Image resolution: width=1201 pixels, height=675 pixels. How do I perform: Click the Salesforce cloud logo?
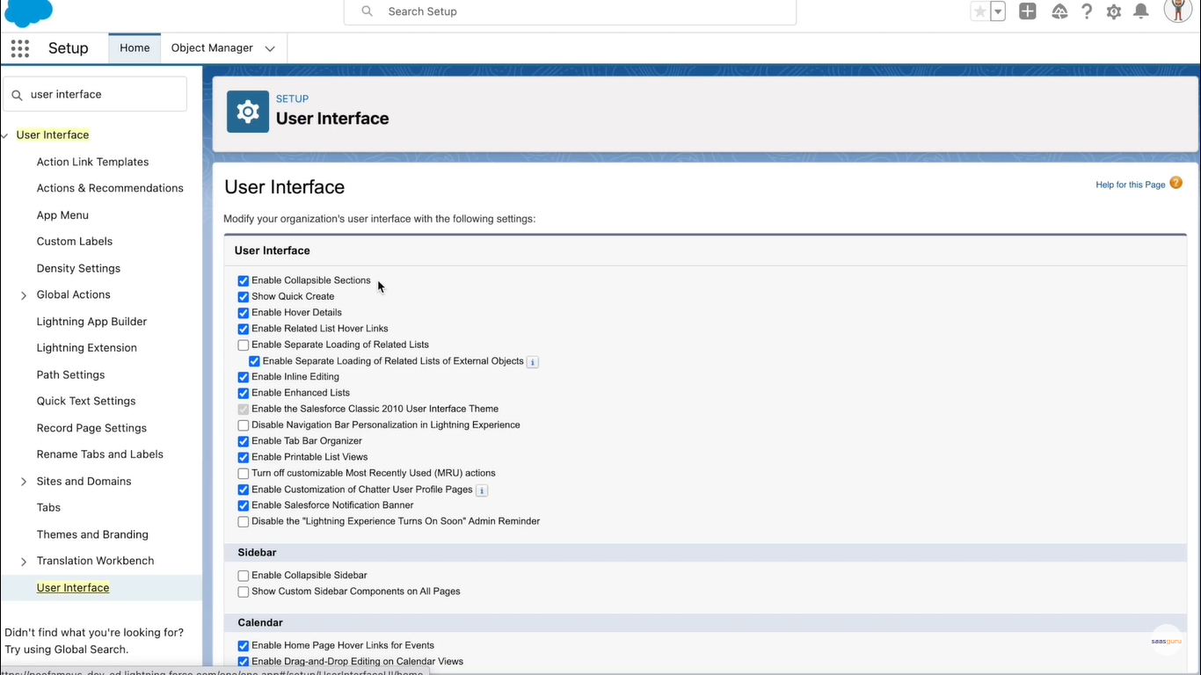[29, 12]
